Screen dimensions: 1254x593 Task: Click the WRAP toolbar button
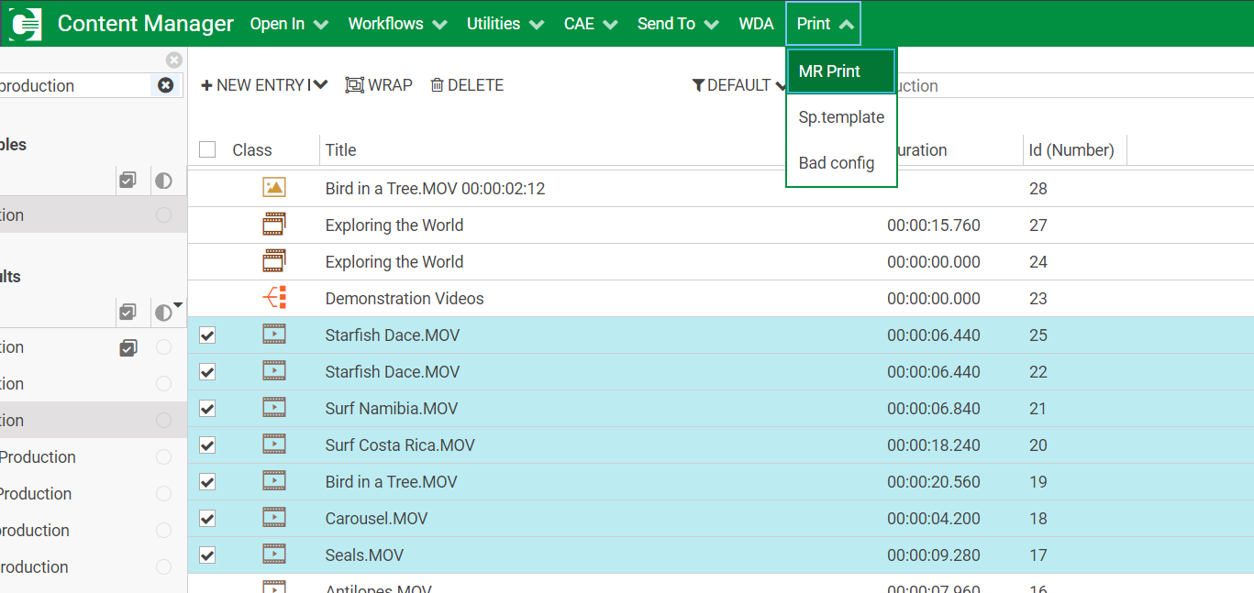[x=379, y=85]
